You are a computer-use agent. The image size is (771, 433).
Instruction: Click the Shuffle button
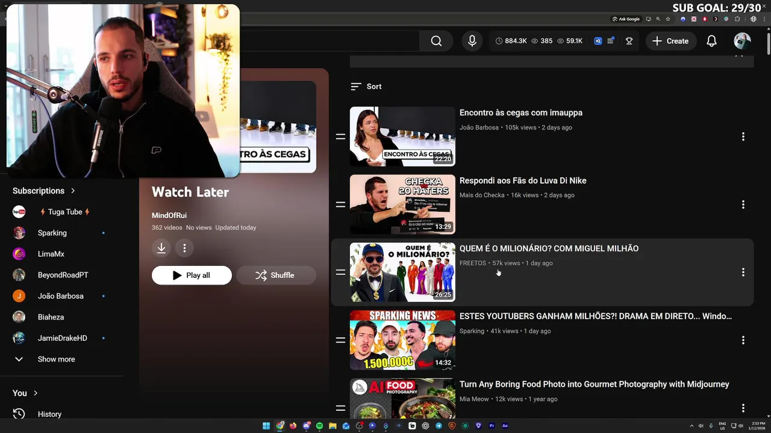click(276, 275)
